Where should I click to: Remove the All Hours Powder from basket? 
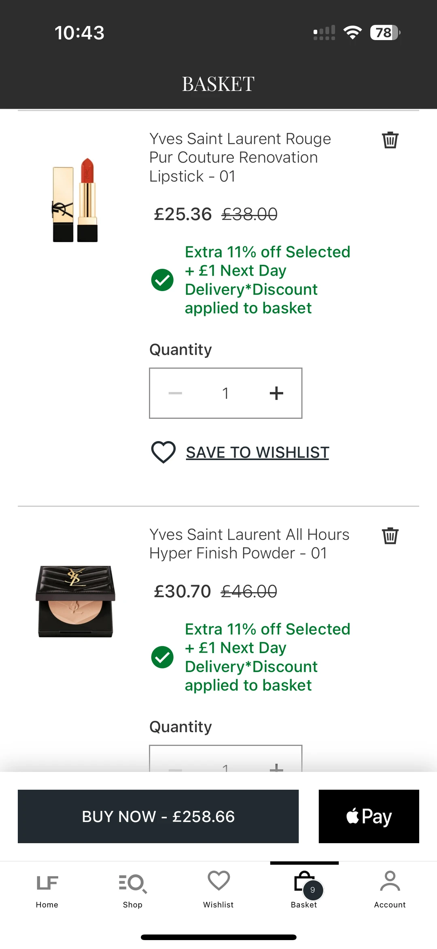click(390, 536)
